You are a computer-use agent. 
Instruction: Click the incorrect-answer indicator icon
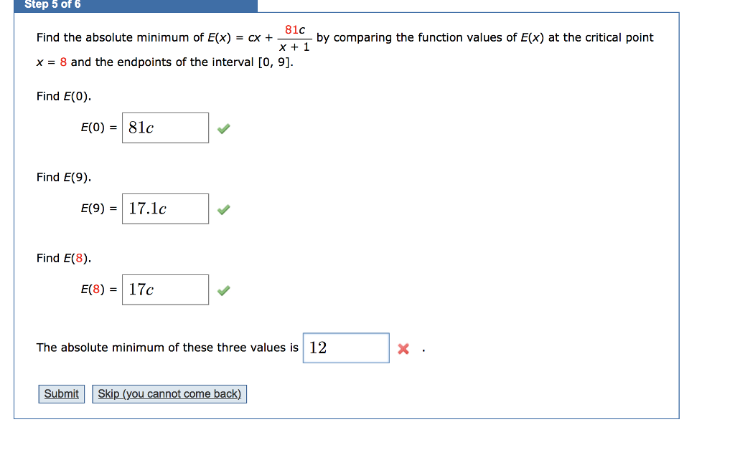pyautogui.click(x=403, y=348)
